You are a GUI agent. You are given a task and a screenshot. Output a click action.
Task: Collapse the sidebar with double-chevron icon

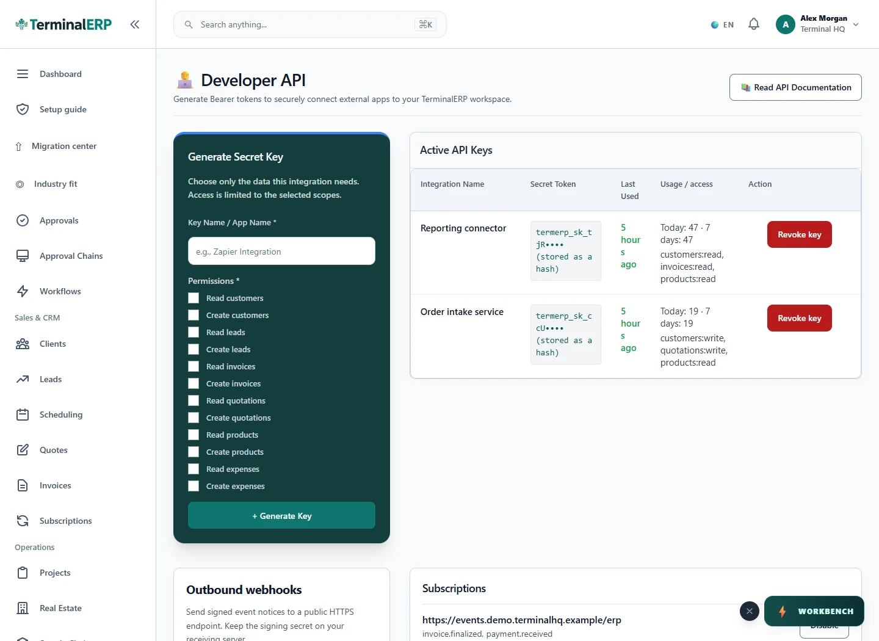[x=135, y=24]
